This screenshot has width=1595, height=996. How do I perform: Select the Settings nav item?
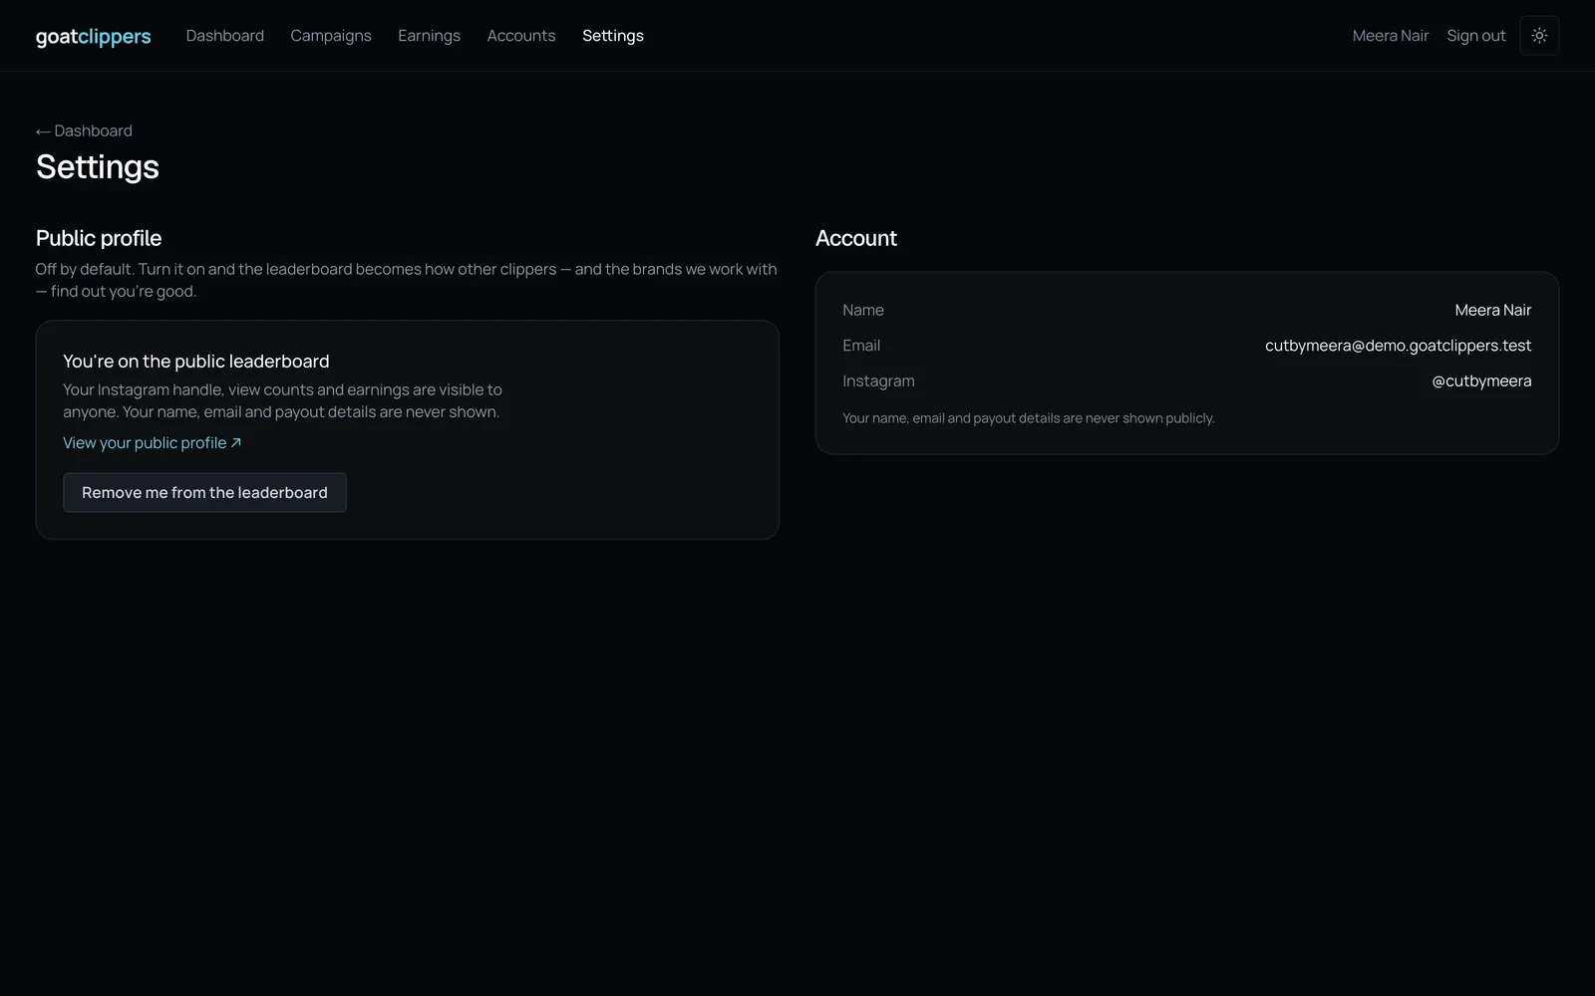613,36
